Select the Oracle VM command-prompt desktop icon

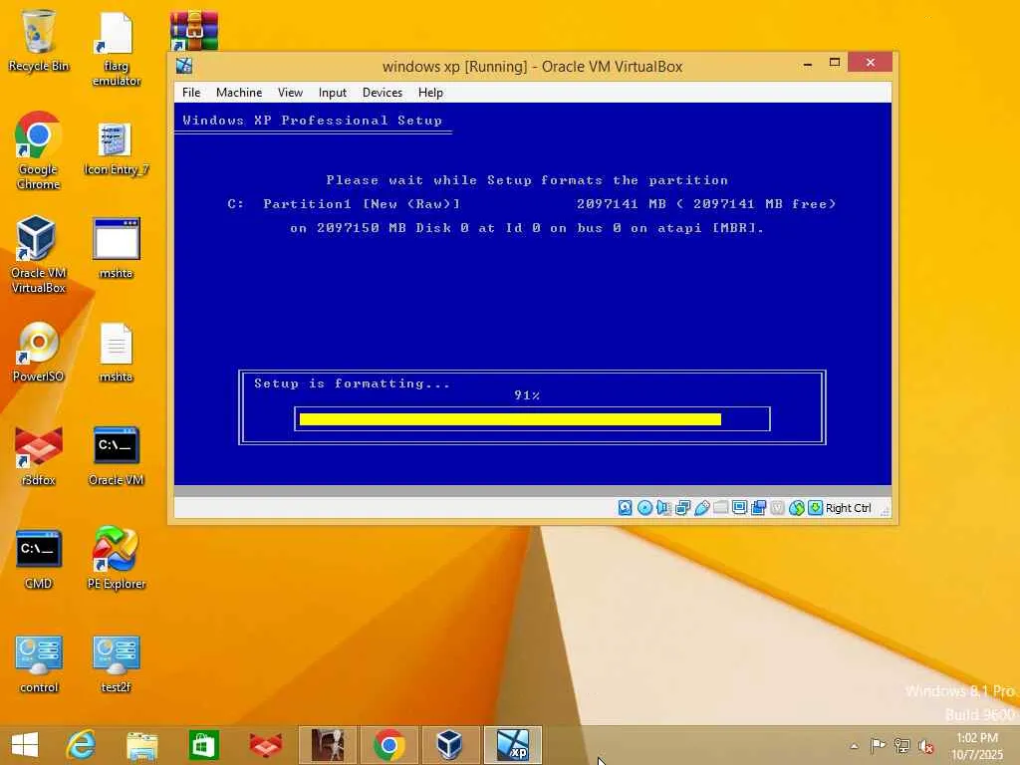click(117, 456)
